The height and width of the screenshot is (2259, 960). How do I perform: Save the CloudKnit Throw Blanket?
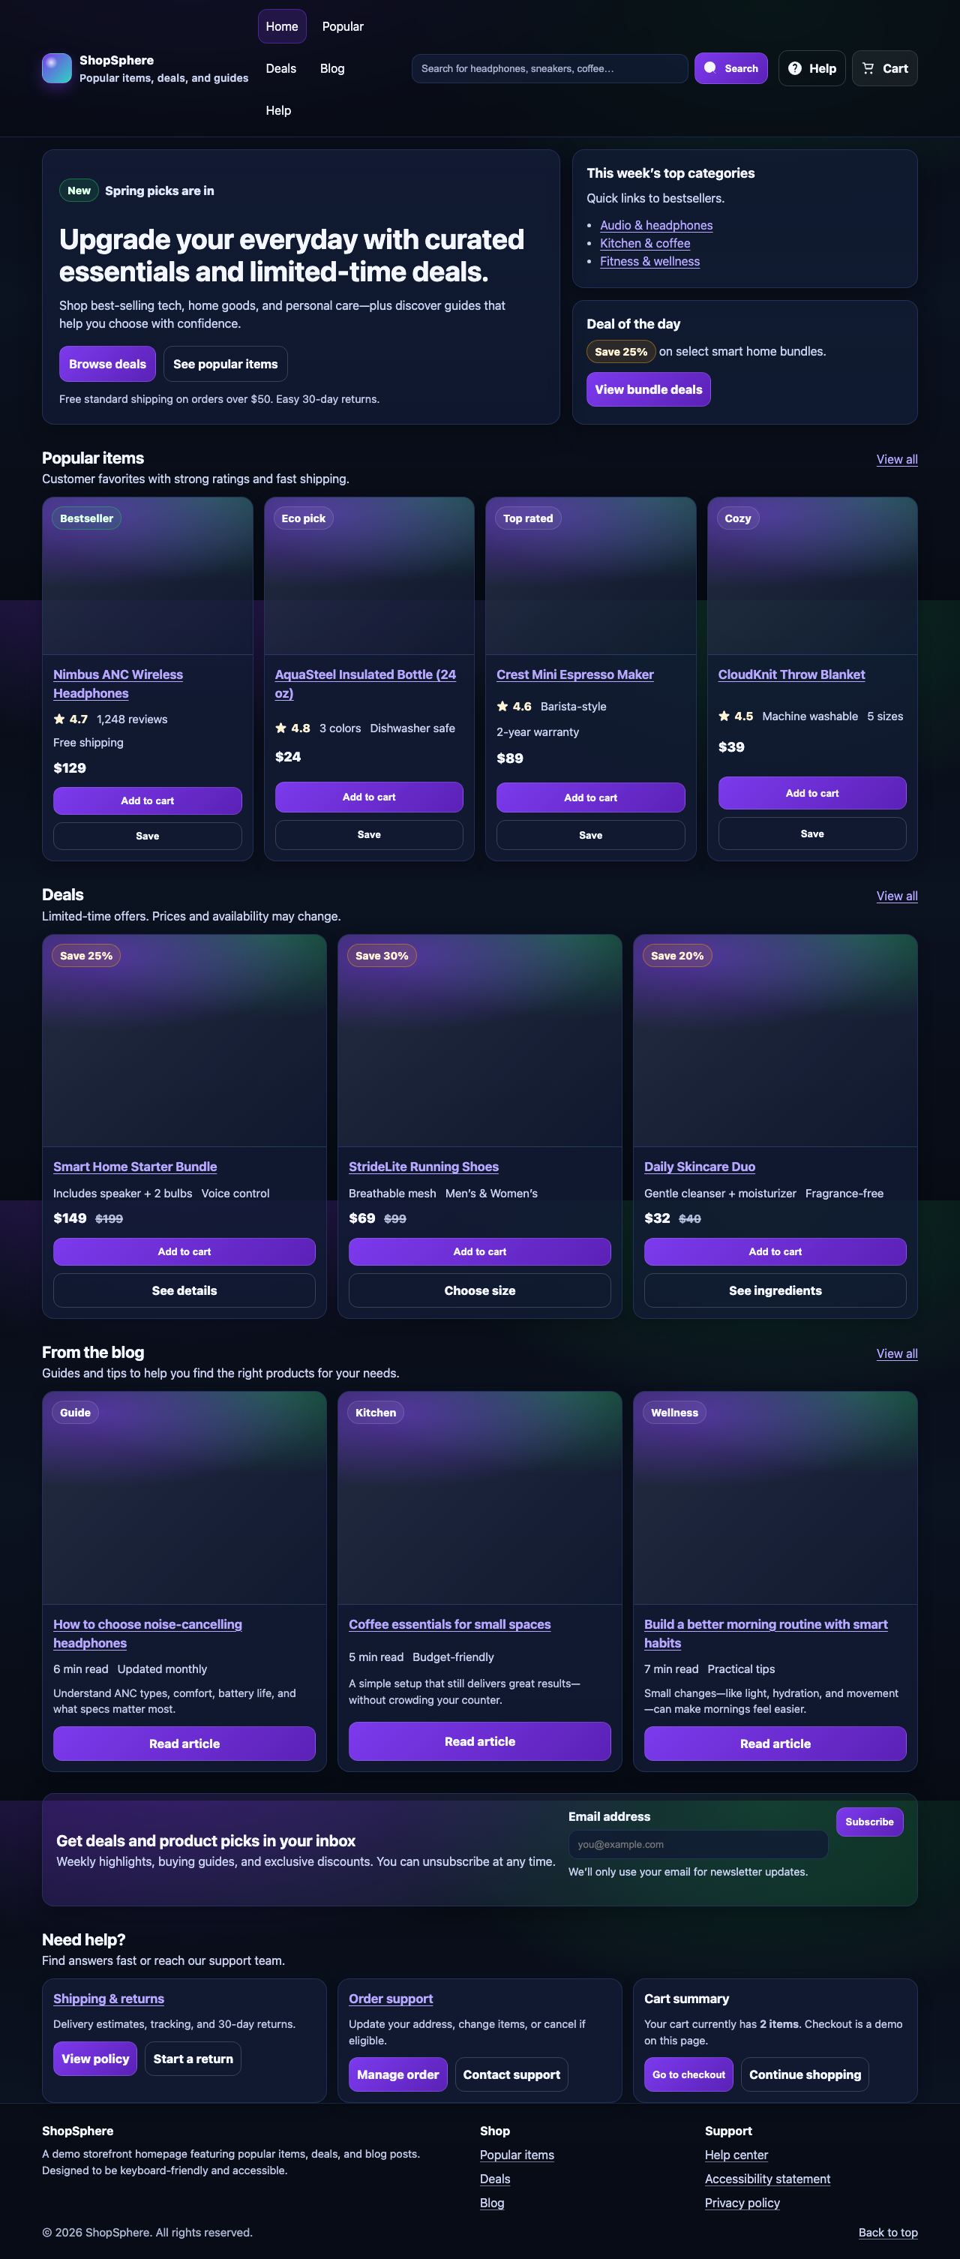point(811,833)
